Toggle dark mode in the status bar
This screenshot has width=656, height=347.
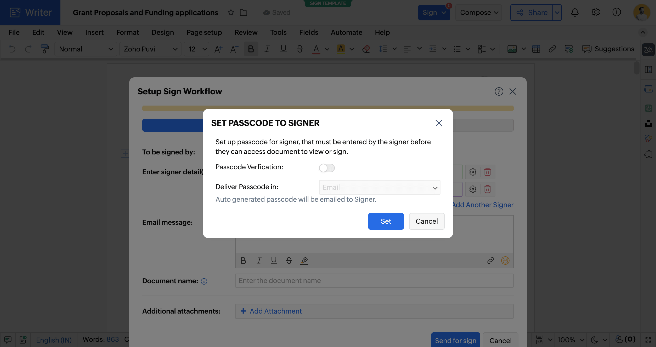coord(594,340)
